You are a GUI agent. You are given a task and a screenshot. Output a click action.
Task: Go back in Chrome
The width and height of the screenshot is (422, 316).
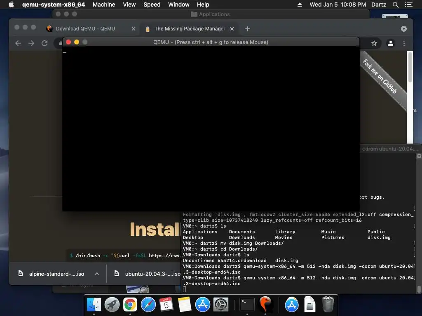(x=18, y=43)
